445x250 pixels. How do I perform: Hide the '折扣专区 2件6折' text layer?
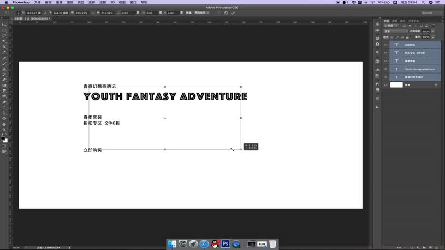pos(385,53)
